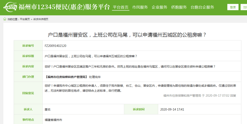Image resolution: width=247 pixels, height=124 pixels.
Task: Click 【福州市住房保障和房产管理局】 department name
Action: pos(66,77)
